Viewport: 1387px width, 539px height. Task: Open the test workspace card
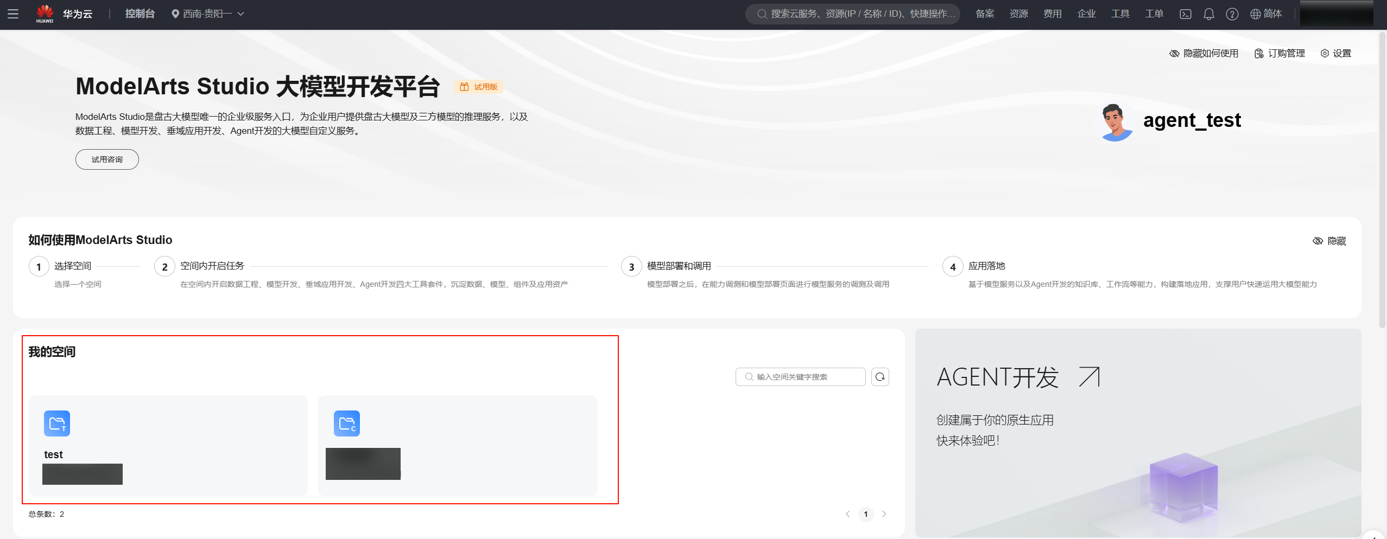click(x=168, y=445)
